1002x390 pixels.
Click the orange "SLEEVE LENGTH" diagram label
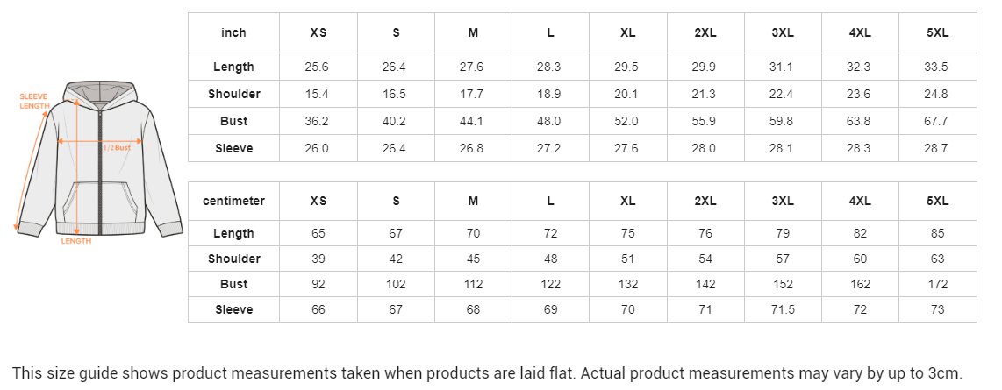[x=34, y=101]
